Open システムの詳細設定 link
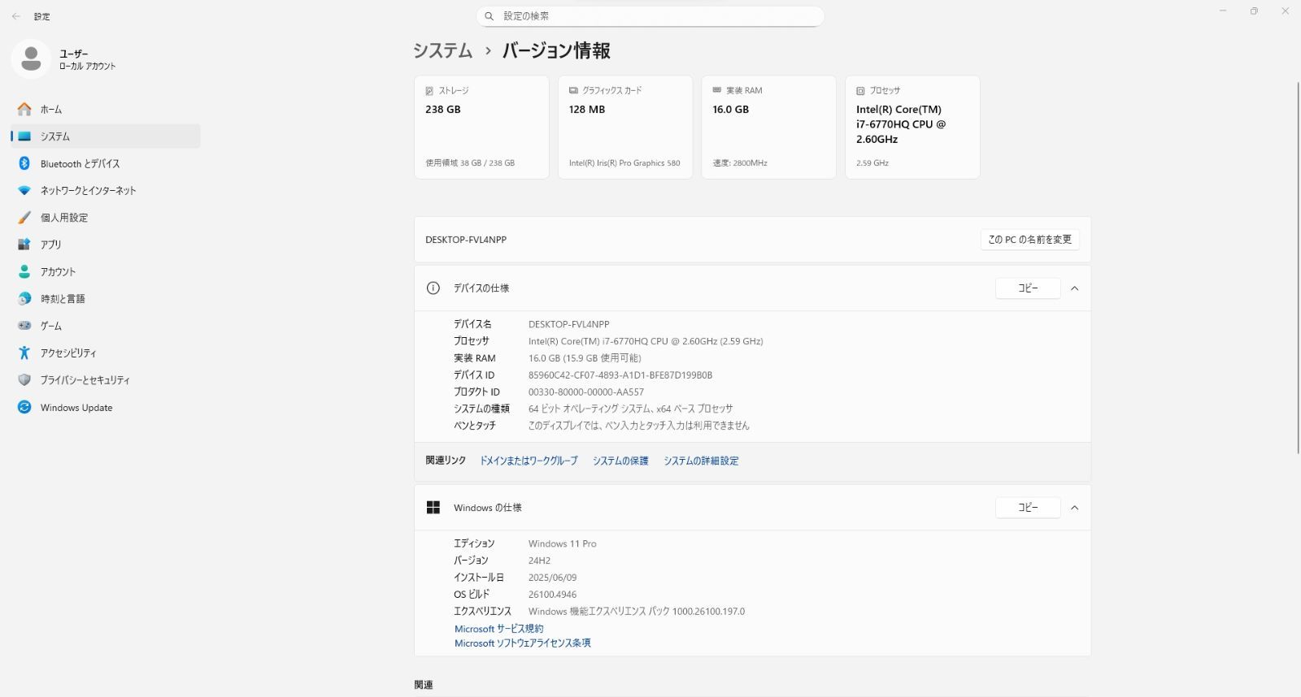Screen dimensions: 1301x697 701,461
